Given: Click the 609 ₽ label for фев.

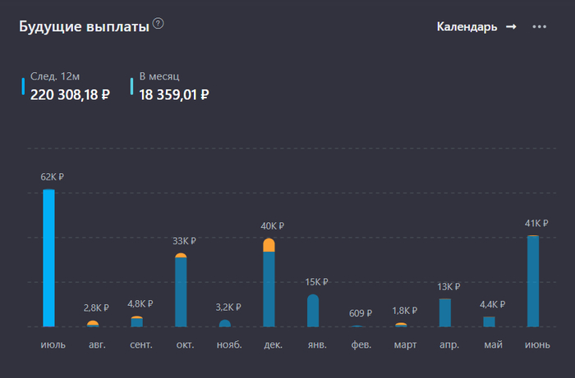Looking at the screenshot, I should (357, 313).
